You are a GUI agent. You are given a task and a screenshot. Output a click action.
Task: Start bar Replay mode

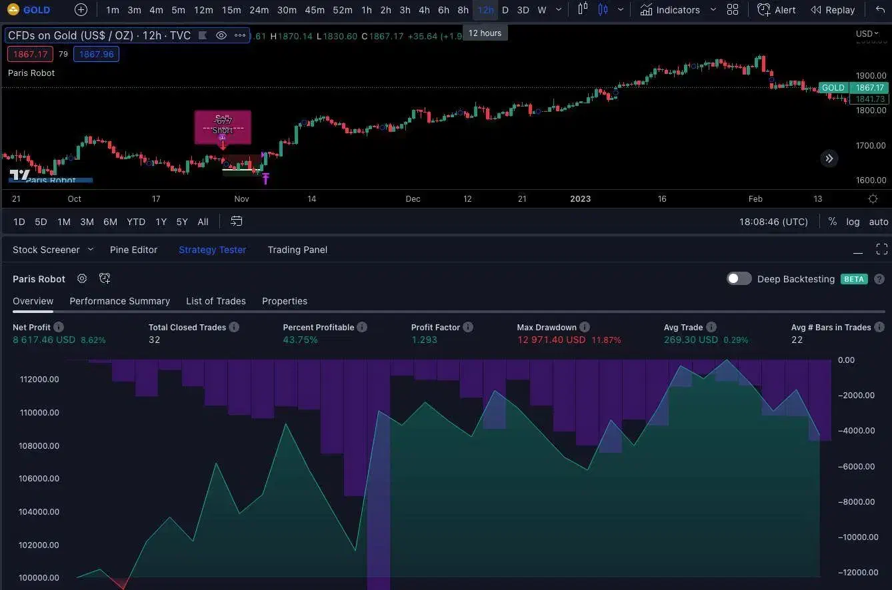tap(833, 10)
